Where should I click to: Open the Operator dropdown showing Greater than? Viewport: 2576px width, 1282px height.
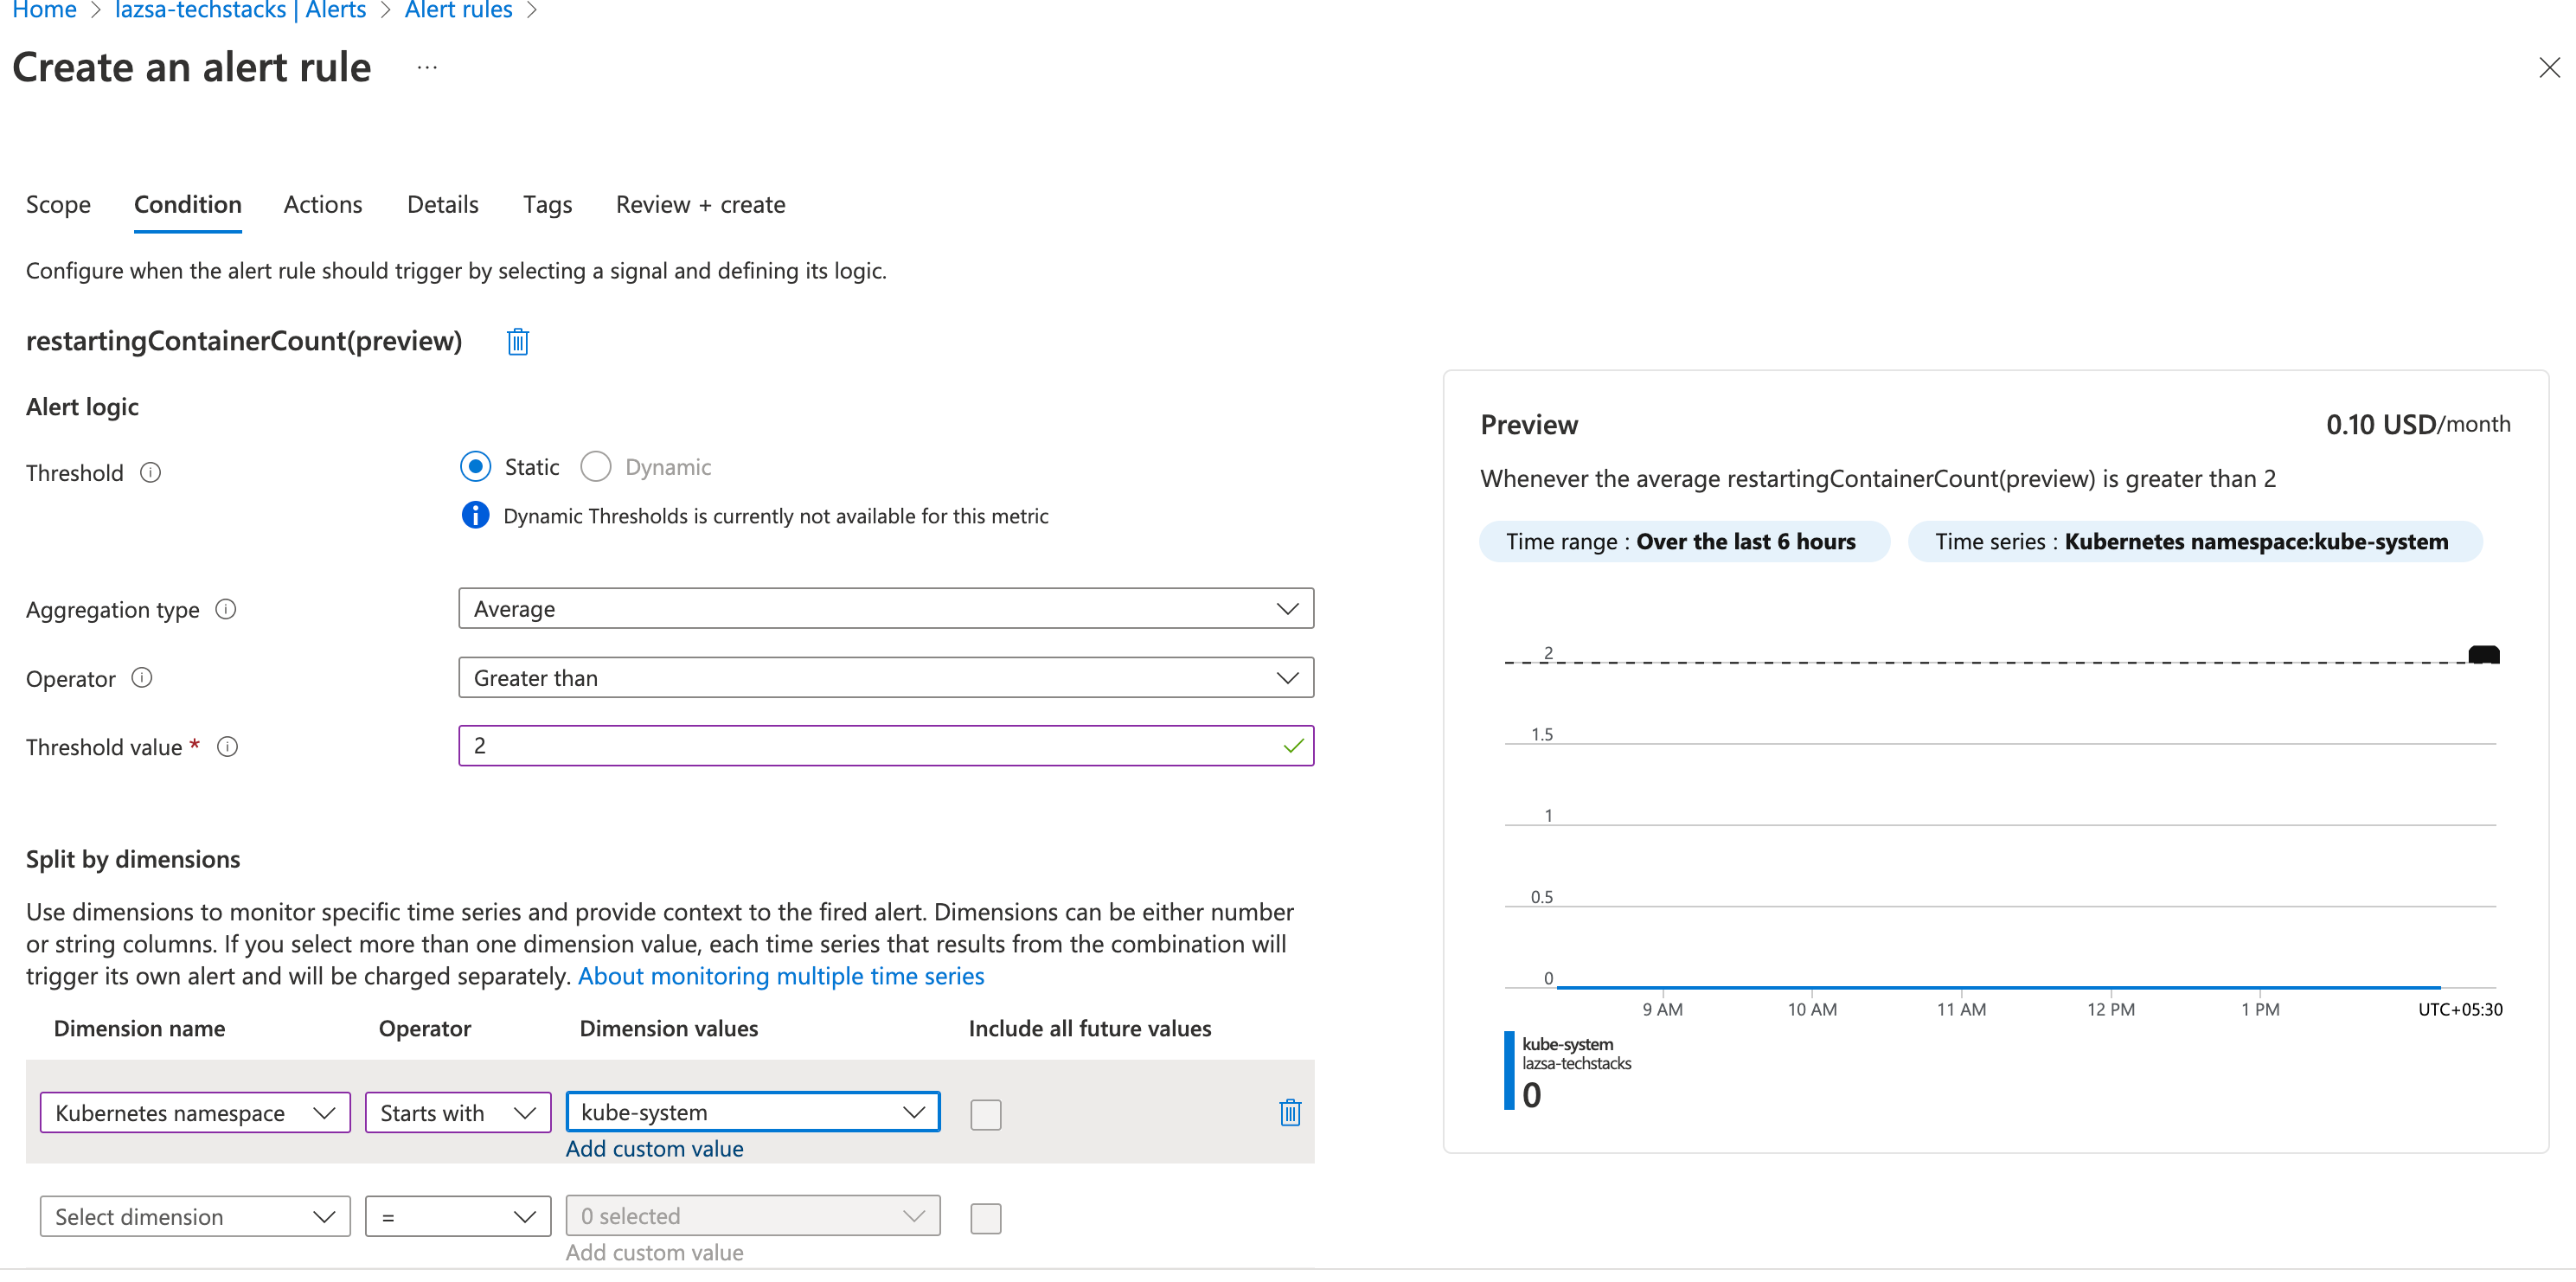[x=886, y=677]
